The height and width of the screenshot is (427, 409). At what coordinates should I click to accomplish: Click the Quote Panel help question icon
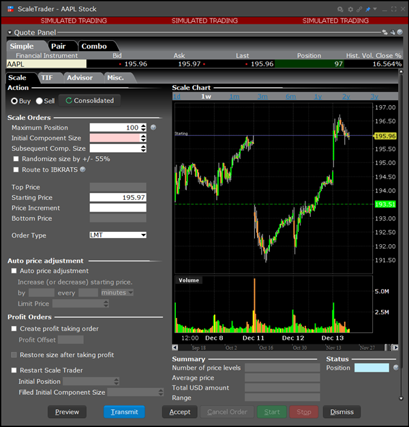pyautogui.click(x=399, y=32)
